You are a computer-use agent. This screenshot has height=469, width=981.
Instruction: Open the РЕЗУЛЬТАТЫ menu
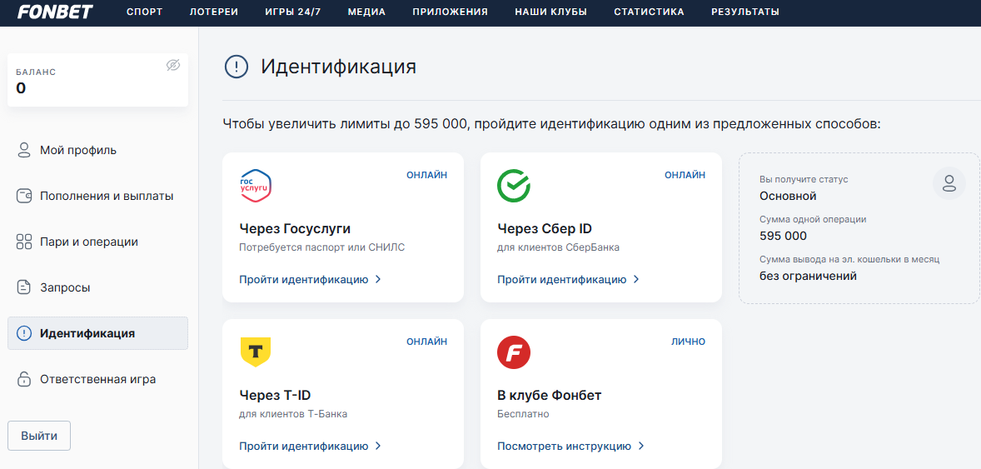click(746, 12)
